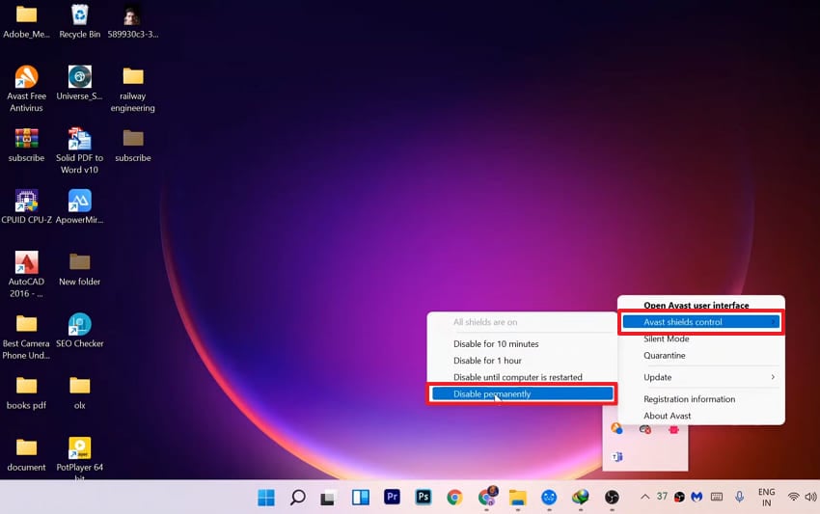Select the AutoCAD 2016 shortcut
The width and height of the screenshot is (820, 514).
click(x=26, y=274)
